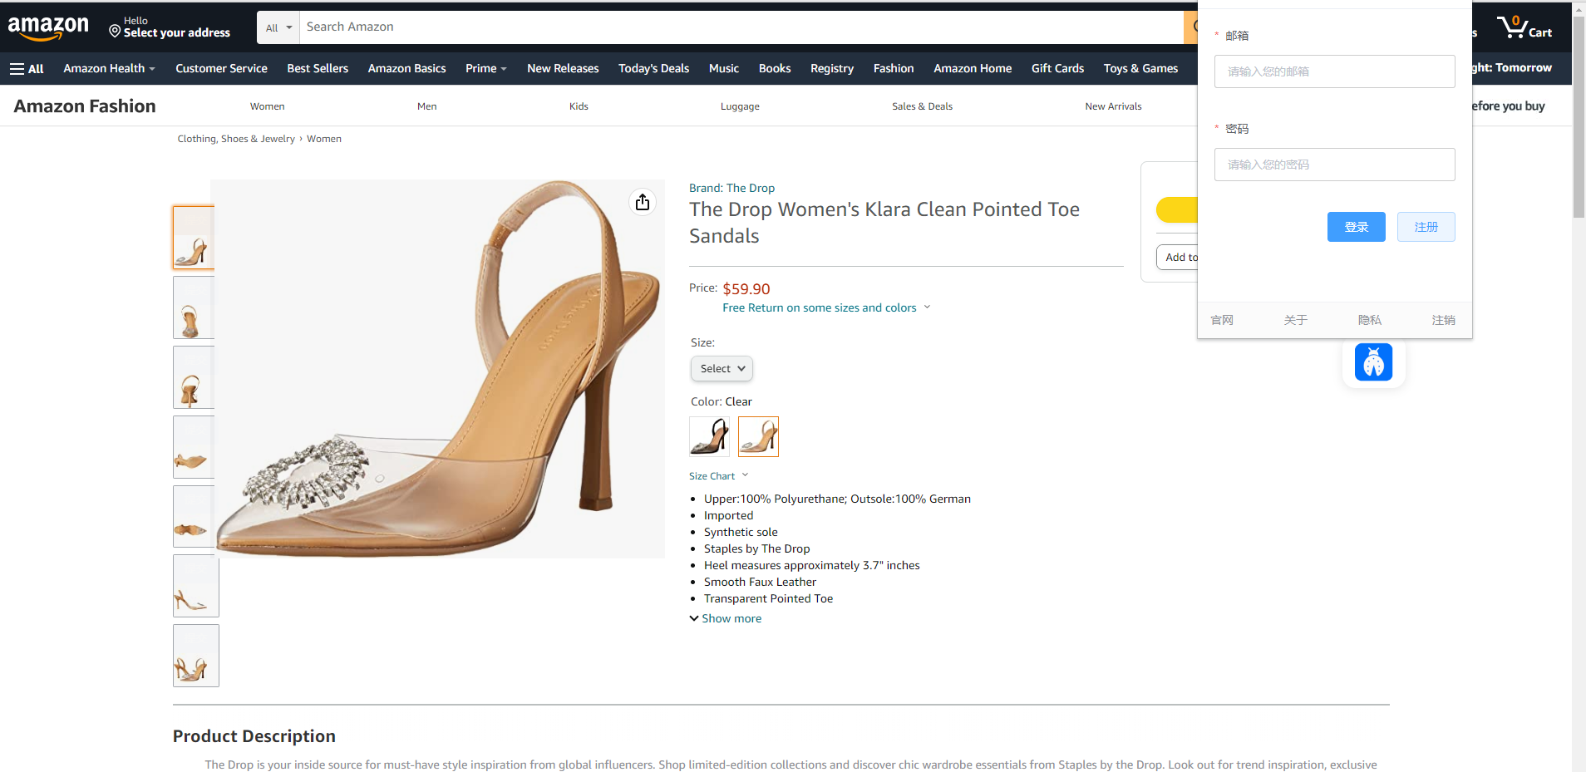Click the Women breadcrumb link
This screenshot has width=1586, height=772.
point(324,139)
